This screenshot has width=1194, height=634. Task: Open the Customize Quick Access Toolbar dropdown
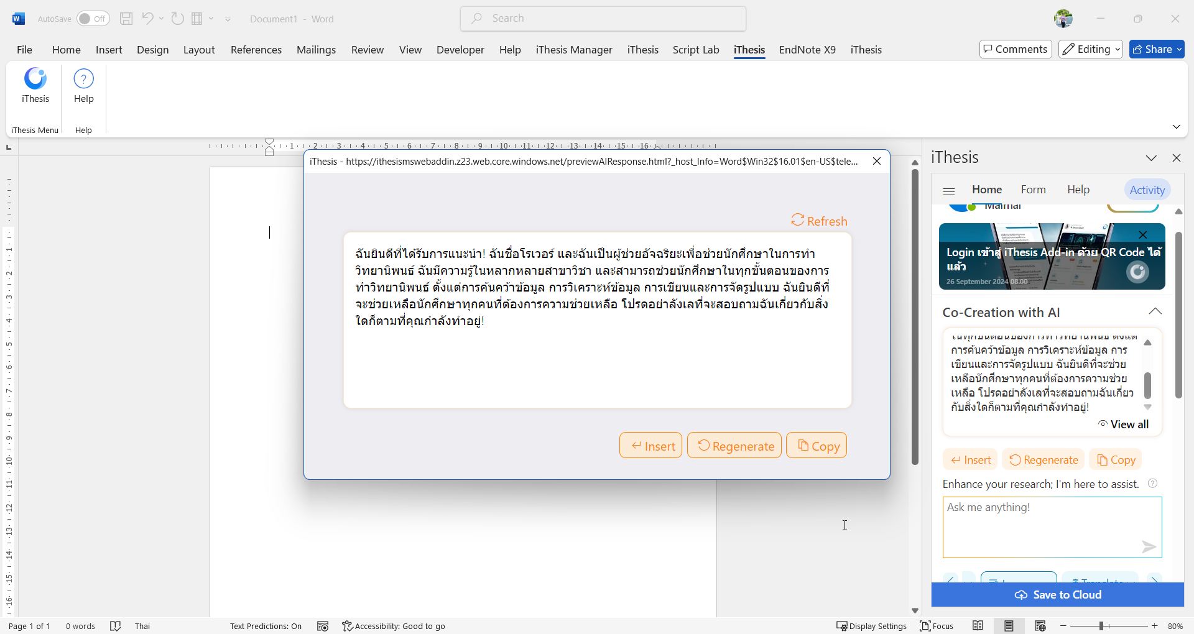tap(228, 19)
